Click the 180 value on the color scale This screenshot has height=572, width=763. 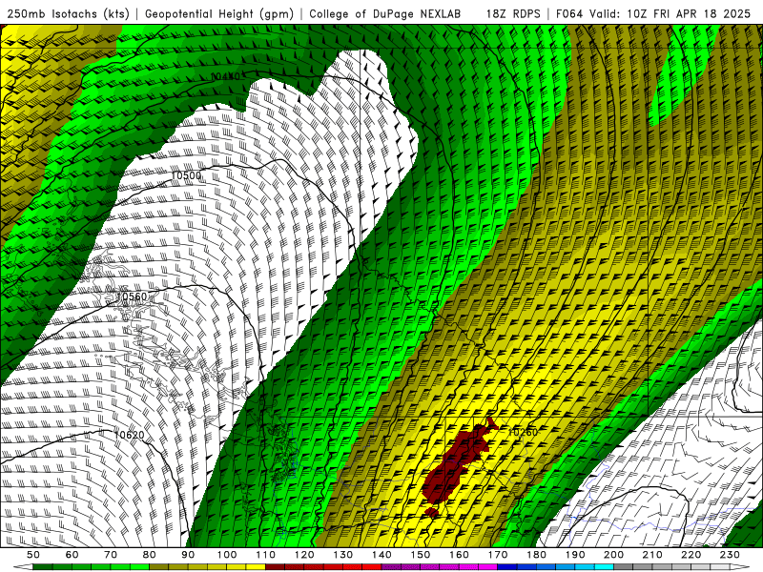click(536, 555)
